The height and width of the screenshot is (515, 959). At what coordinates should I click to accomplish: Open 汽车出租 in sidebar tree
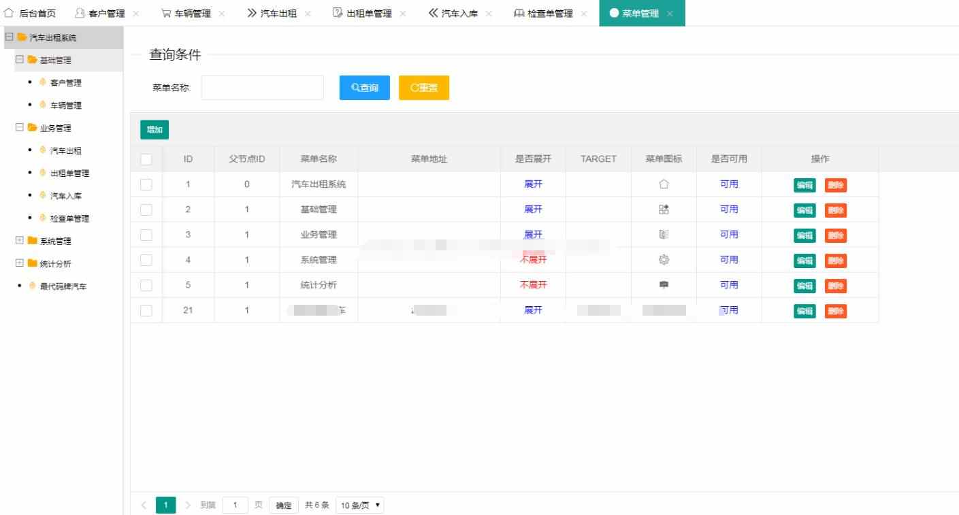coord(65,151)
